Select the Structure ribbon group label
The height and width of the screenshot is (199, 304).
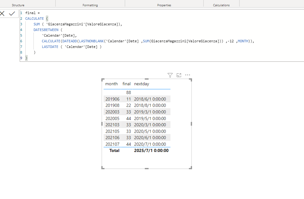pos(18,5)
